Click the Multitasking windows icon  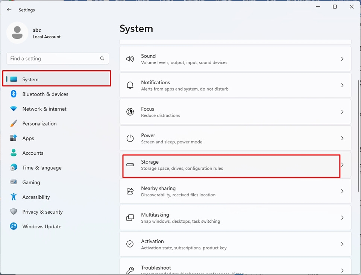[130, 218]
